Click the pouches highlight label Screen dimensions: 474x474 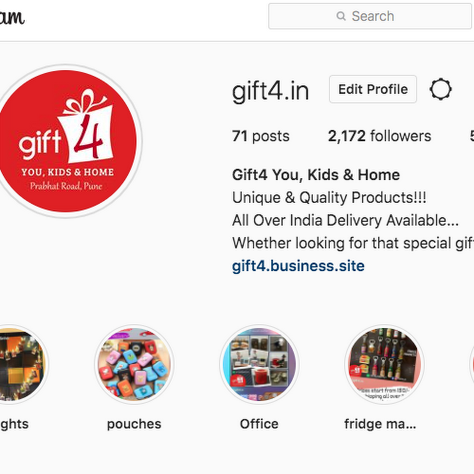point(134,424)
